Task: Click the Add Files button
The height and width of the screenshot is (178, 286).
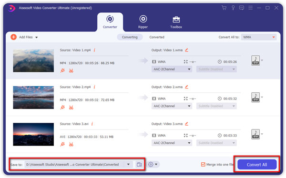Action: tap(24, 37)
